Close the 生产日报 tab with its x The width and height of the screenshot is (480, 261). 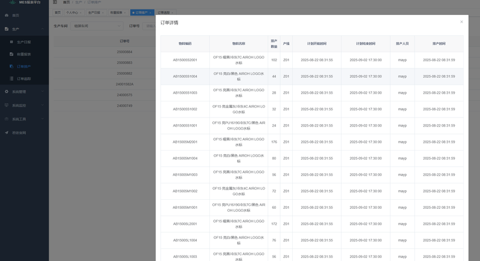coord(103,13)
